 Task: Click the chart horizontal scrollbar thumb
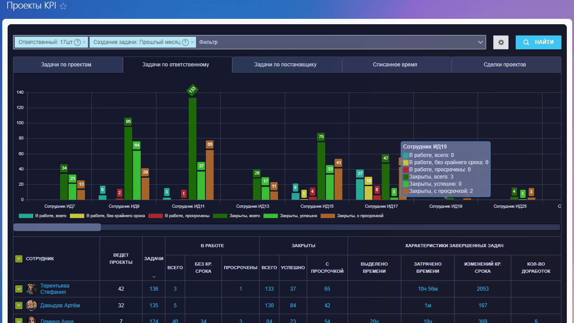[57, 227]
